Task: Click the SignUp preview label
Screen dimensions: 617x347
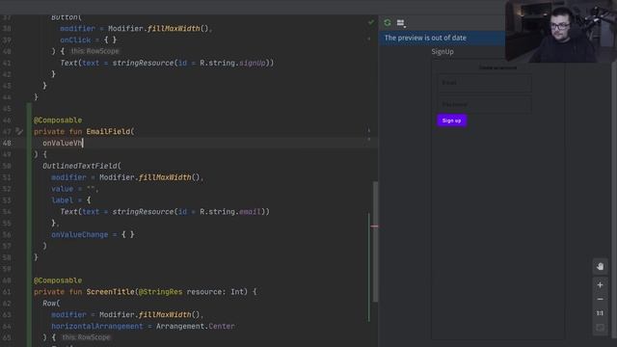Action: [443, 51]
